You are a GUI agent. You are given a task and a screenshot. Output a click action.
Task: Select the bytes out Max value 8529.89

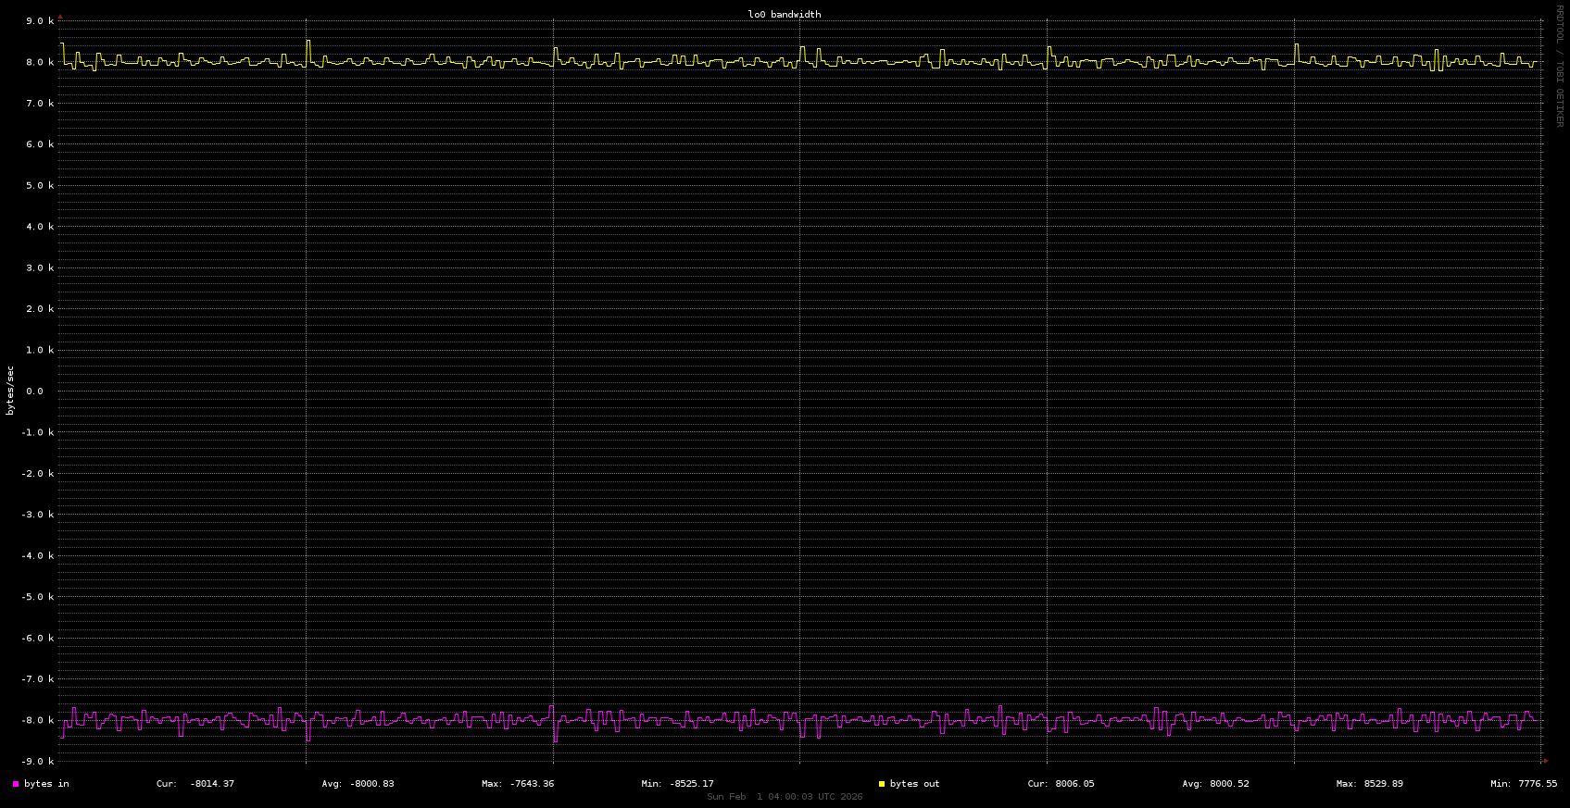tap(1383, 784)
